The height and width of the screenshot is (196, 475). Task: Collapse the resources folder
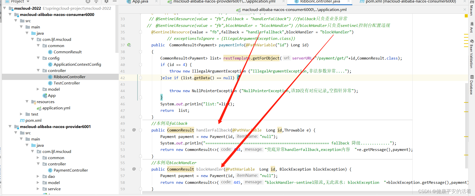click(x=27, y=102)
